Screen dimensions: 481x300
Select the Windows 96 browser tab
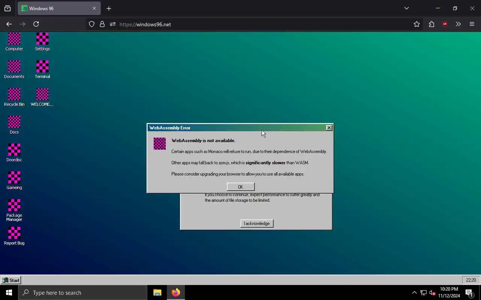click(59, 8)
